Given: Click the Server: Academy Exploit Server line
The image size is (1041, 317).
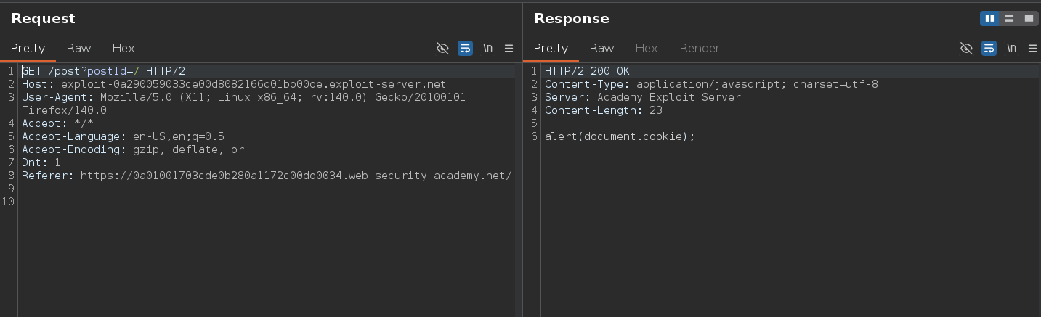Looking at the screenshot, I should coord(643,97).
